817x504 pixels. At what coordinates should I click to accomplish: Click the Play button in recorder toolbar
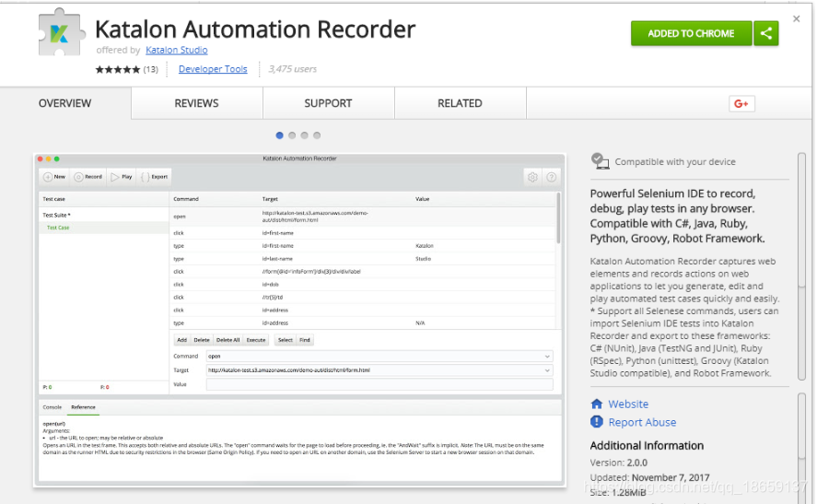(x=122, y=177)
